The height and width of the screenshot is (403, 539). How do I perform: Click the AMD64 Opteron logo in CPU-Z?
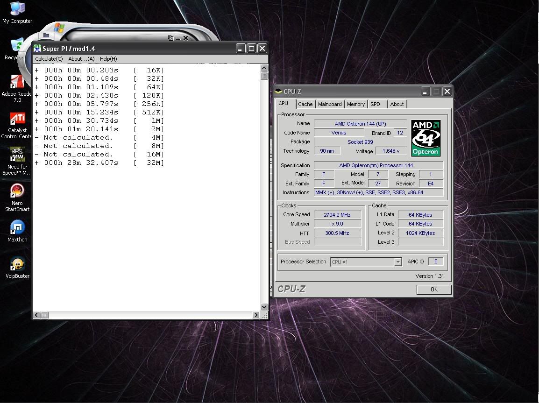tap(426, 138)
